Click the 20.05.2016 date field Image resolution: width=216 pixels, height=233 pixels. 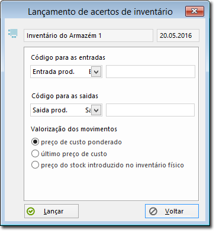tap(178, 35)
